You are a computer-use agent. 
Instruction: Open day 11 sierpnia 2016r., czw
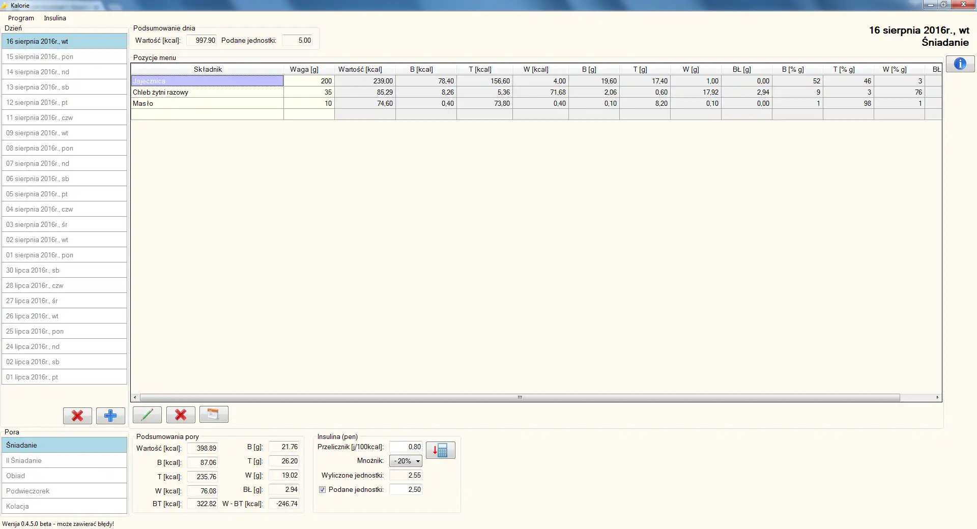(x=64, y=117)
